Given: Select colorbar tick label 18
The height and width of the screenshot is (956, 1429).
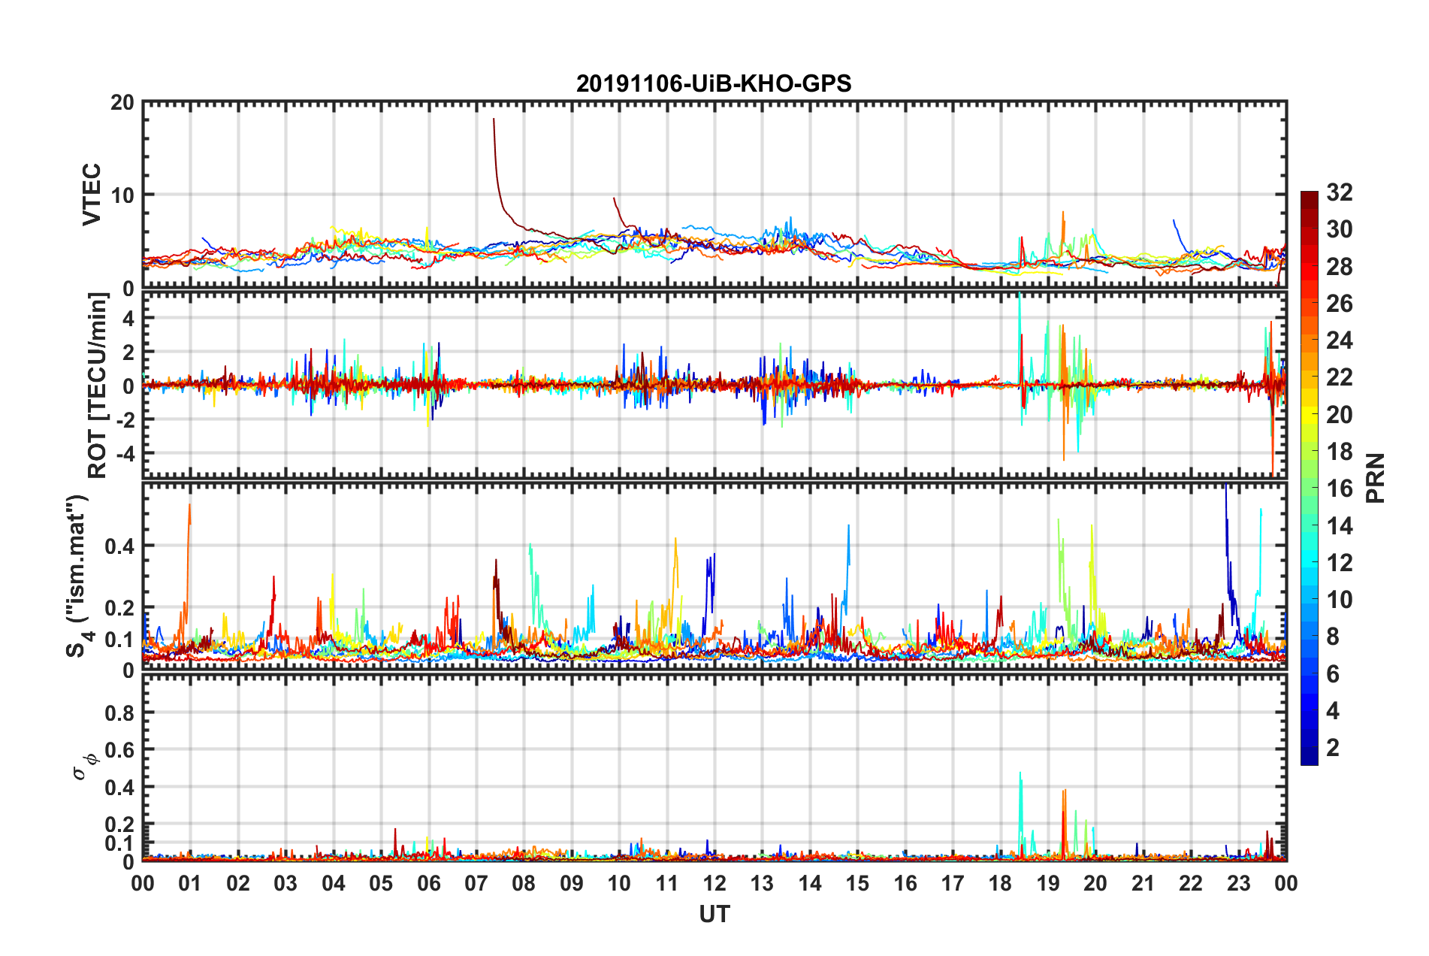Looking at the screenshot, I should point(1340,452).
